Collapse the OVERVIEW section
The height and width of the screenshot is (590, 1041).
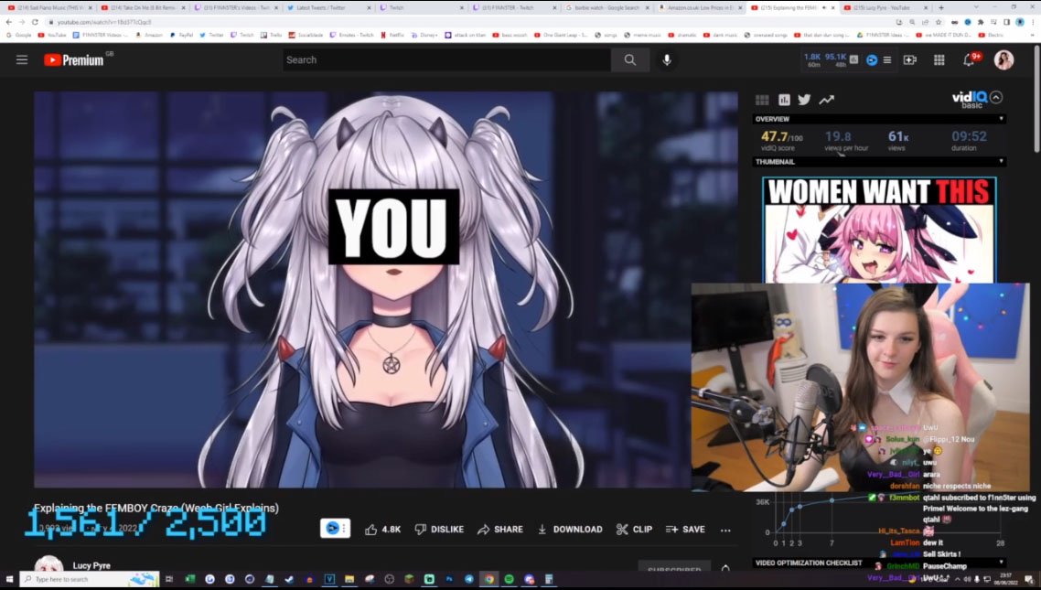[x=879, y=119]
